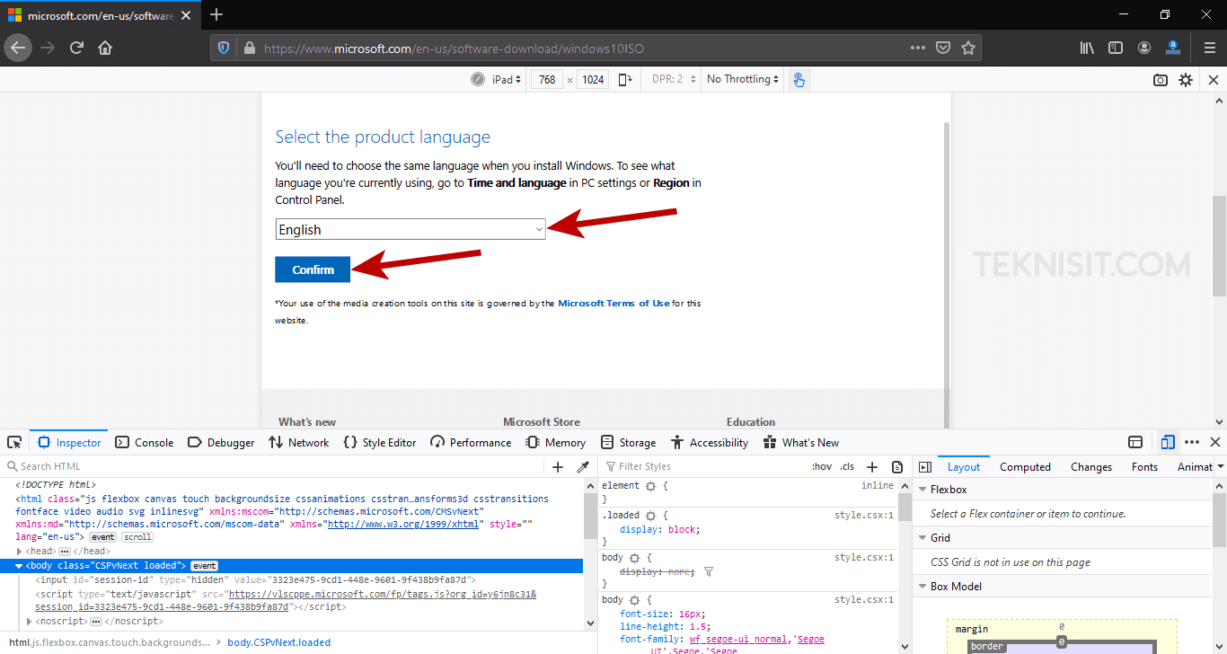Open the Style Editor panel
Screen dimensions: 1227x654
pos(380,442)
